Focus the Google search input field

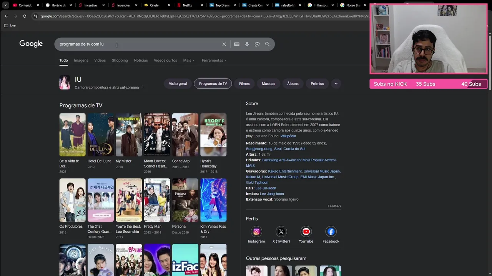click(x=138, y=44)
